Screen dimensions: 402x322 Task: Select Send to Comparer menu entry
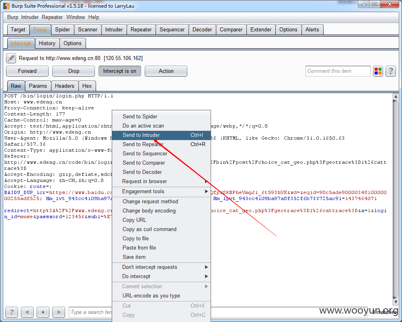(161, 163)
